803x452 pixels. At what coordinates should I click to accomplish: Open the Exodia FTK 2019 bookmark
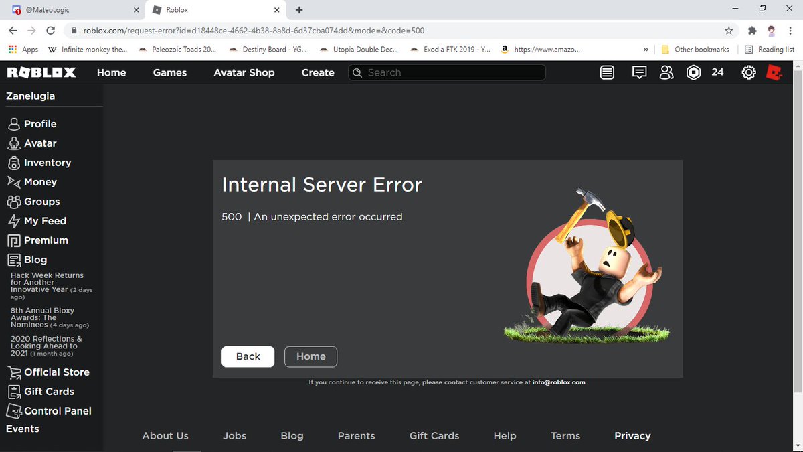coord(450,50)
